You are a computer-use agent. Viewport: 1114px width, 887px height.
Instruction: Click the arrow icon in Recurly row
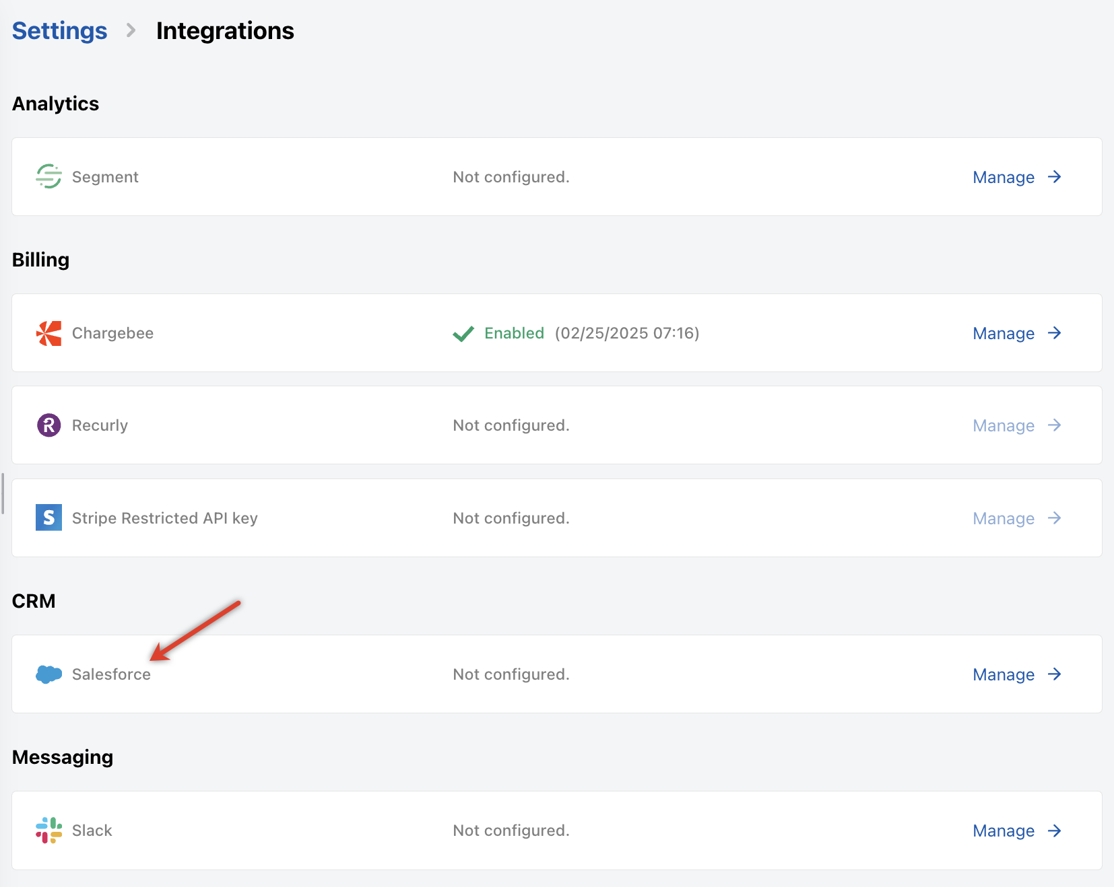(1055, 425)
